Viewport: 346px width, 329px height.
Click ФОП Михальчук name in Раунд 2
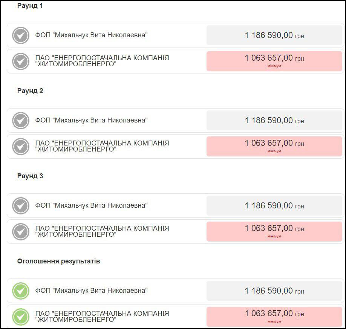pyautogui.click(x=91, y=121)
